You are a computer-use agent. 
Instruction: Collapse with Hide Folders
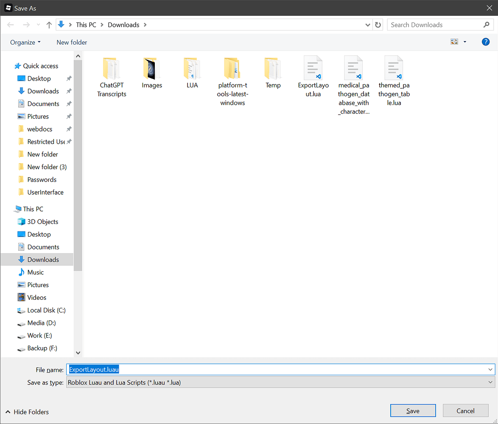(27, 412)
